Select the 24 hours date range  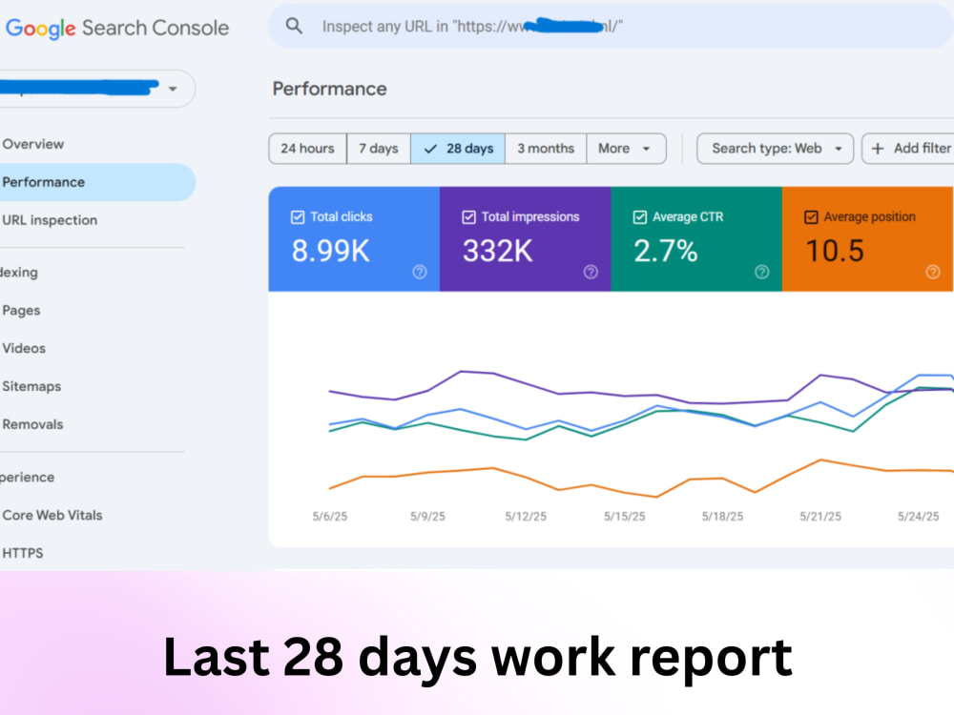click(308, 149)
